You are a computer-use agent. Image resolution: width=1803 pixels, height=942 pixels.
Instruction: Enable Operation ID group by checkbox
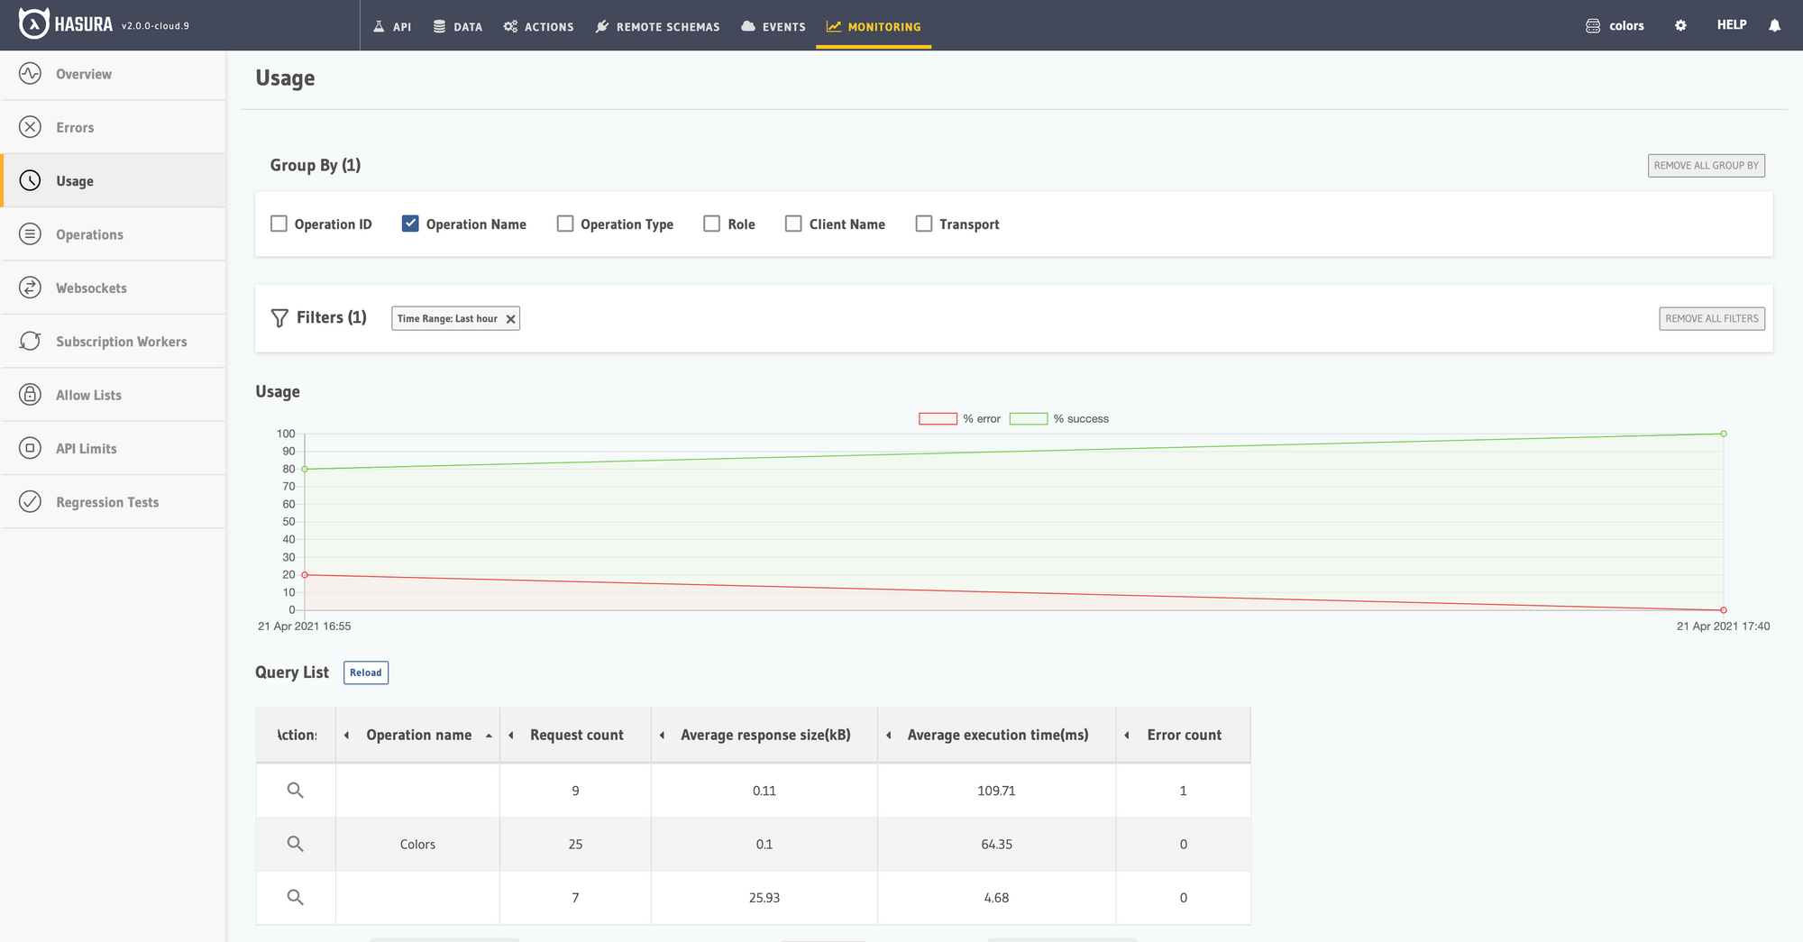(x=279, y=224)
